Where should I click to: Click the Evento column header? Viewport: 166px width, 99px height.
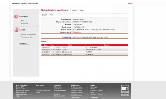pos(107,45)
